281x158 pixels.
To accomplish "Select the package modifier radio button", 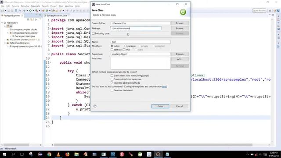I will pyautogui.click(x=126, y=46).
